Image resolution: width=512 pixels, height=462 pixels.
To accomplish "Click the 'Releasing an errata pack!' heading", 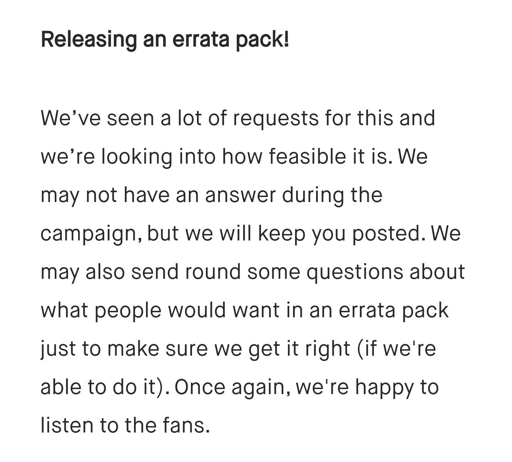I will [x=165, y=39].
